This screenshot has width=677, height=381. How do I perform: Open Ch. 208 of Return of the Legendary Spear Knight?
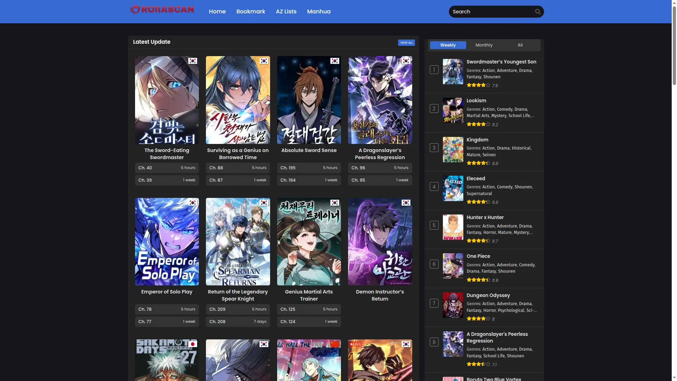tap(238, 322)
